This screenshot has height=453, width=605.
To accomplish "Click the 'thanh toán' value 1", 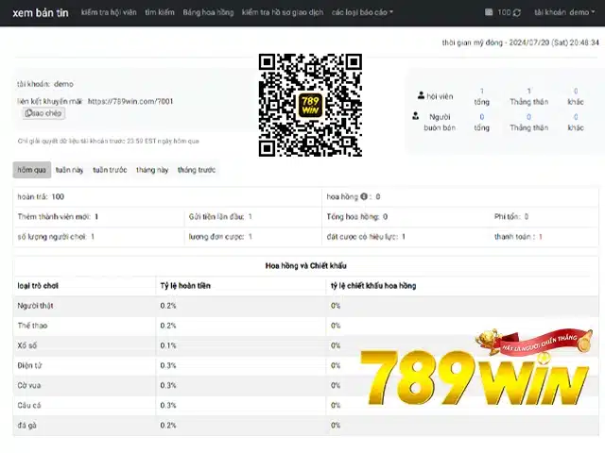I will pos(541,237).
